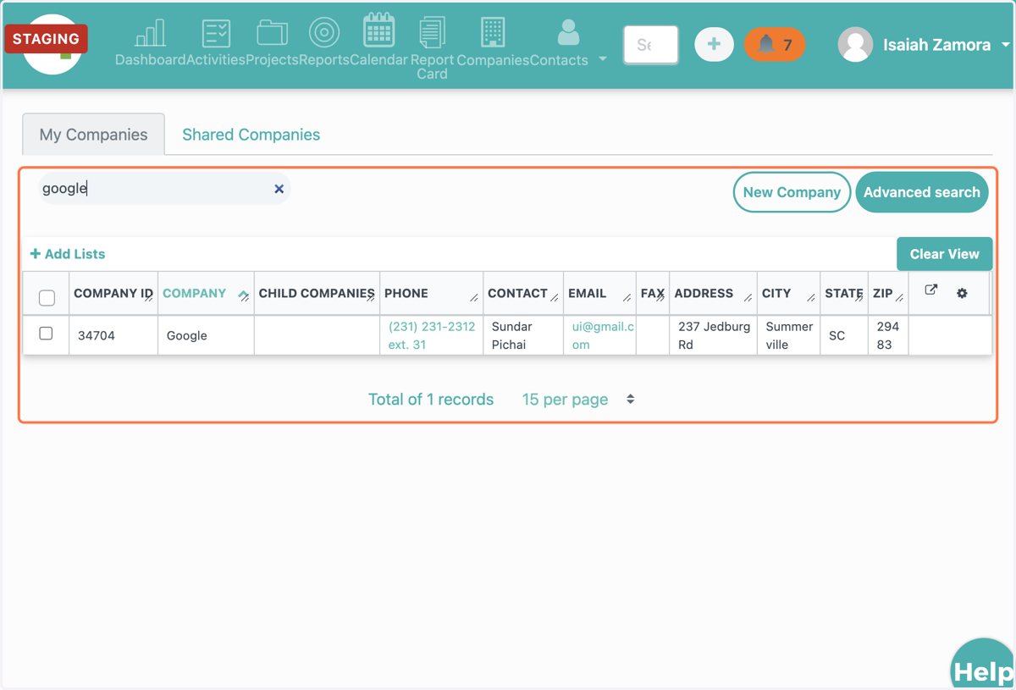Toggle the select-all checkbox in table header
The width and height of the screenshot is (1016, 690).
click(x=47, y=297)
